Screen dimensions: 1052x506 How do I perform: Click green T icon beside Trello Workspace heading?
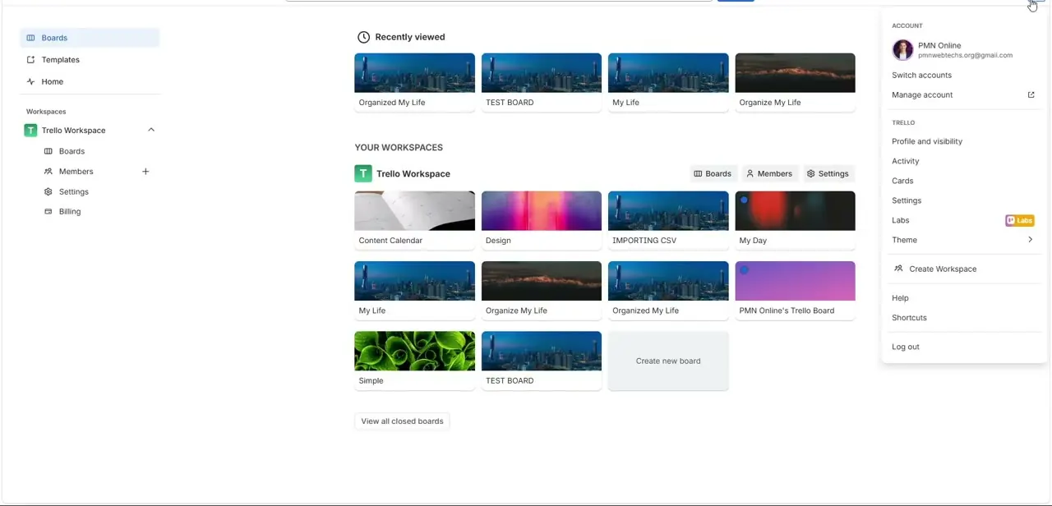[x=363, y=174]
